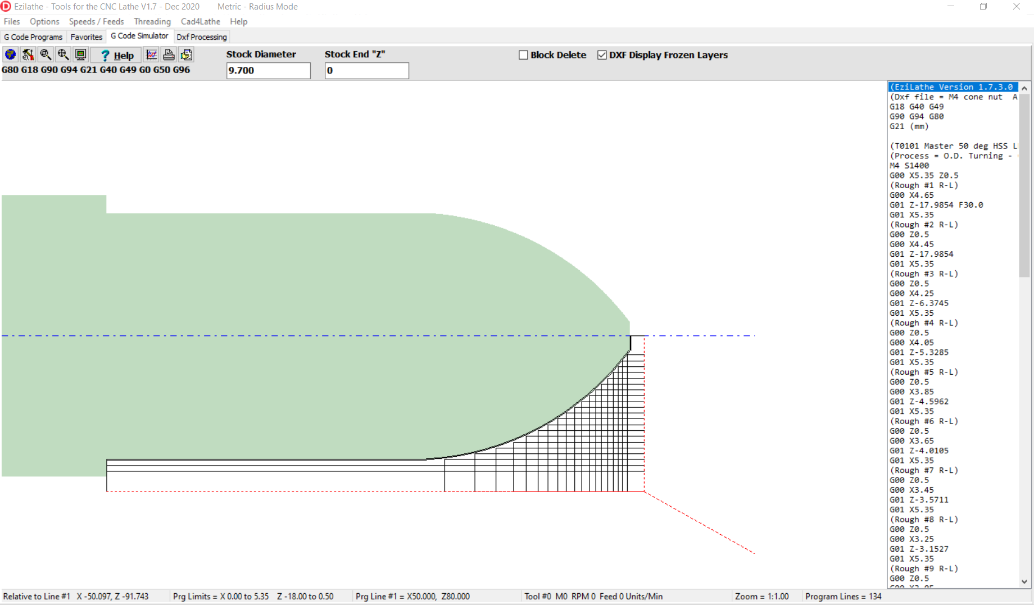
Task: Click the Program Lines = 134 status entry
Action: 843,597
